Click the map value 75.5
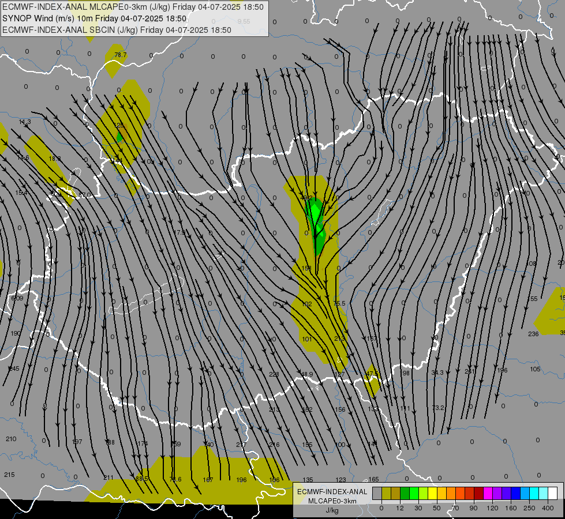This screenshot has height=519, width=565. click(x=339, y=303)
